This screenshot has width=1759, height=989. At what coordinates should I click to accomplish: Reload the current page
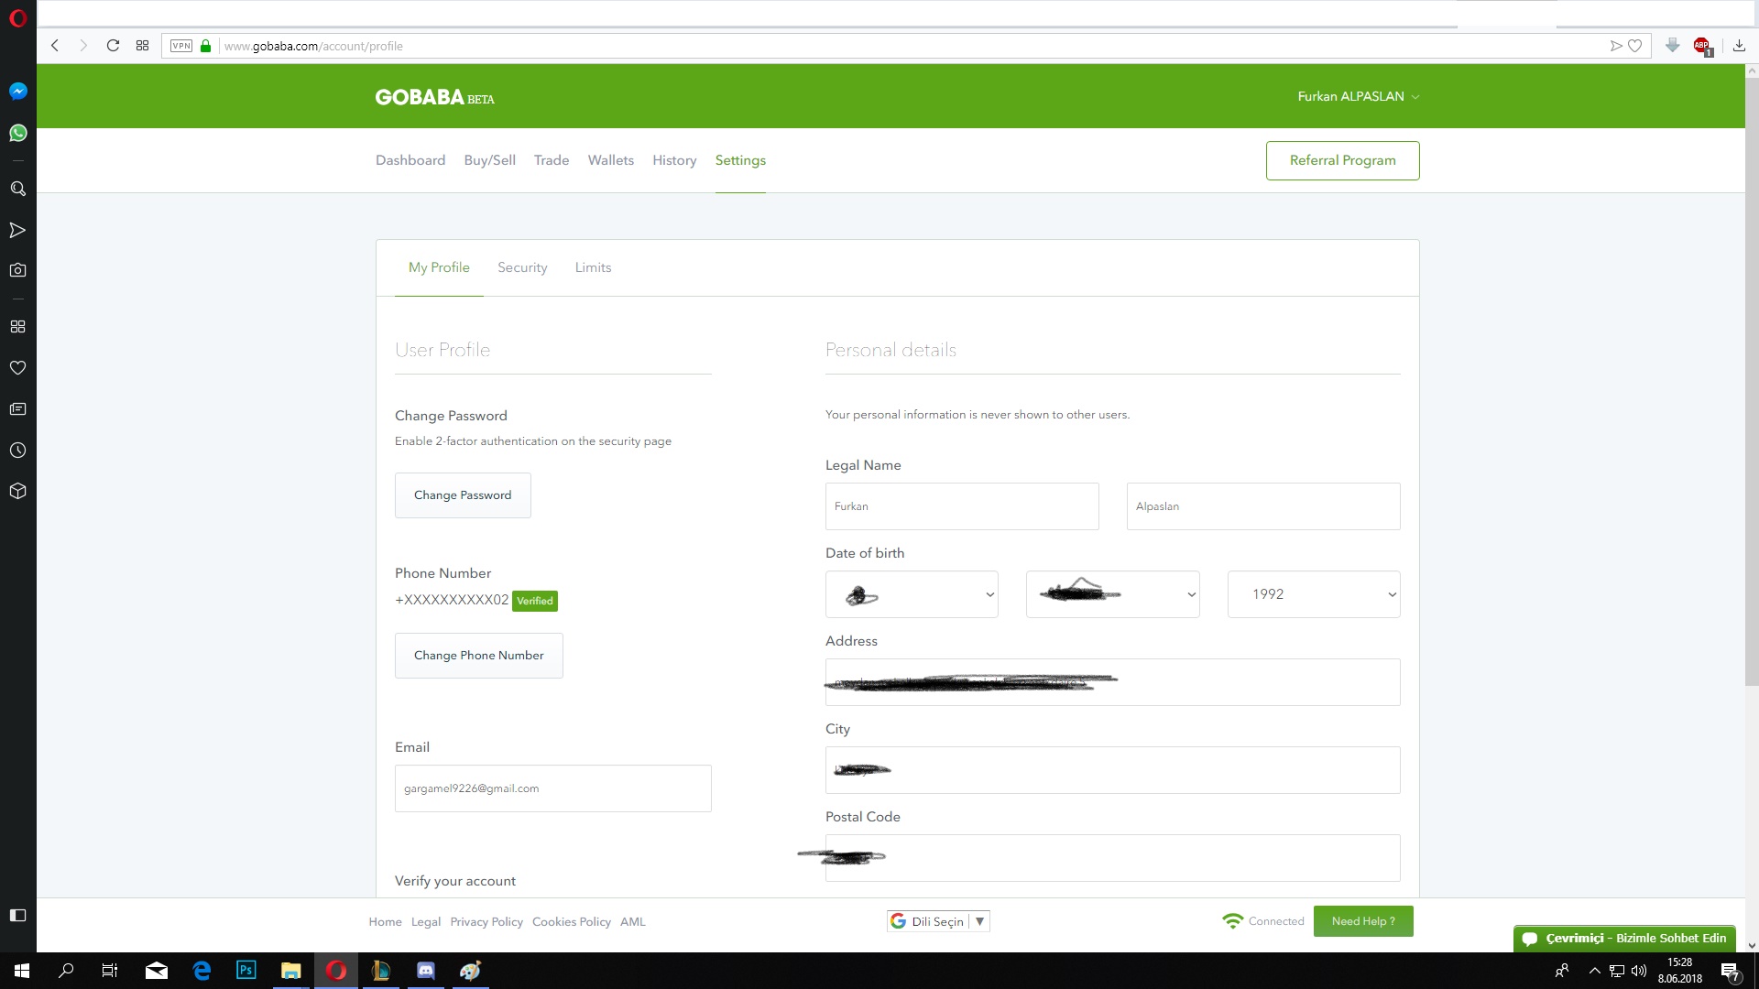113,46
